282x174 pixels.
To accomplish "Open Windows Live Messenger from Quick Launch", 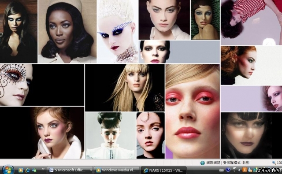I will click(34, 170).
